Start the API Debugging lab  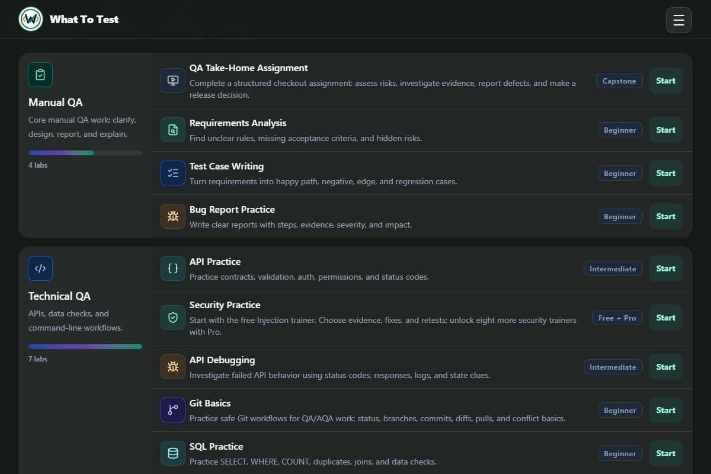click(x=666, y=367)
